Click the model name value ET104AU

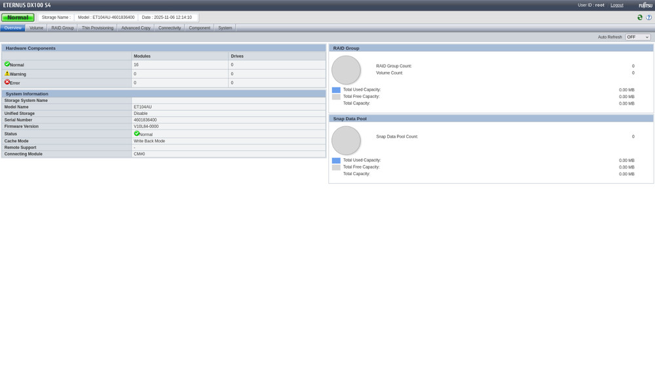pos(142,107)
